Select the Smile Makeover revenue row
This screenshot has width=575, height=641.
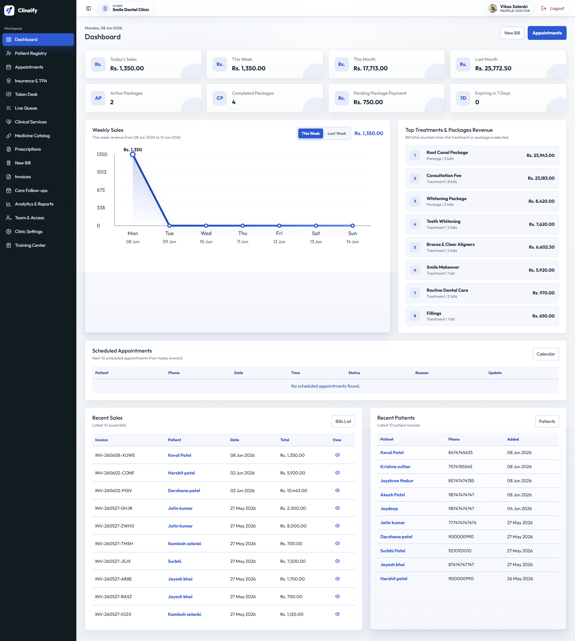tap(482, 270)
